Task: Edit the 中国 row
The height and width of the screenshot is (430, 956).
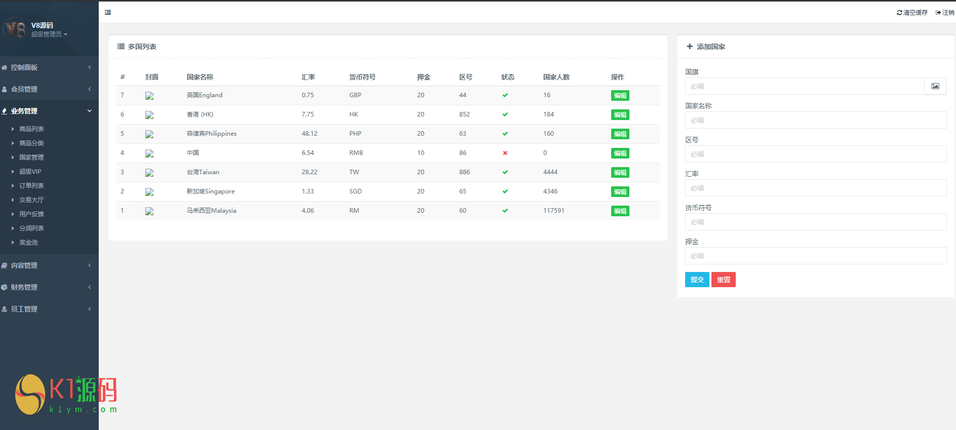Action: [620, 153]
